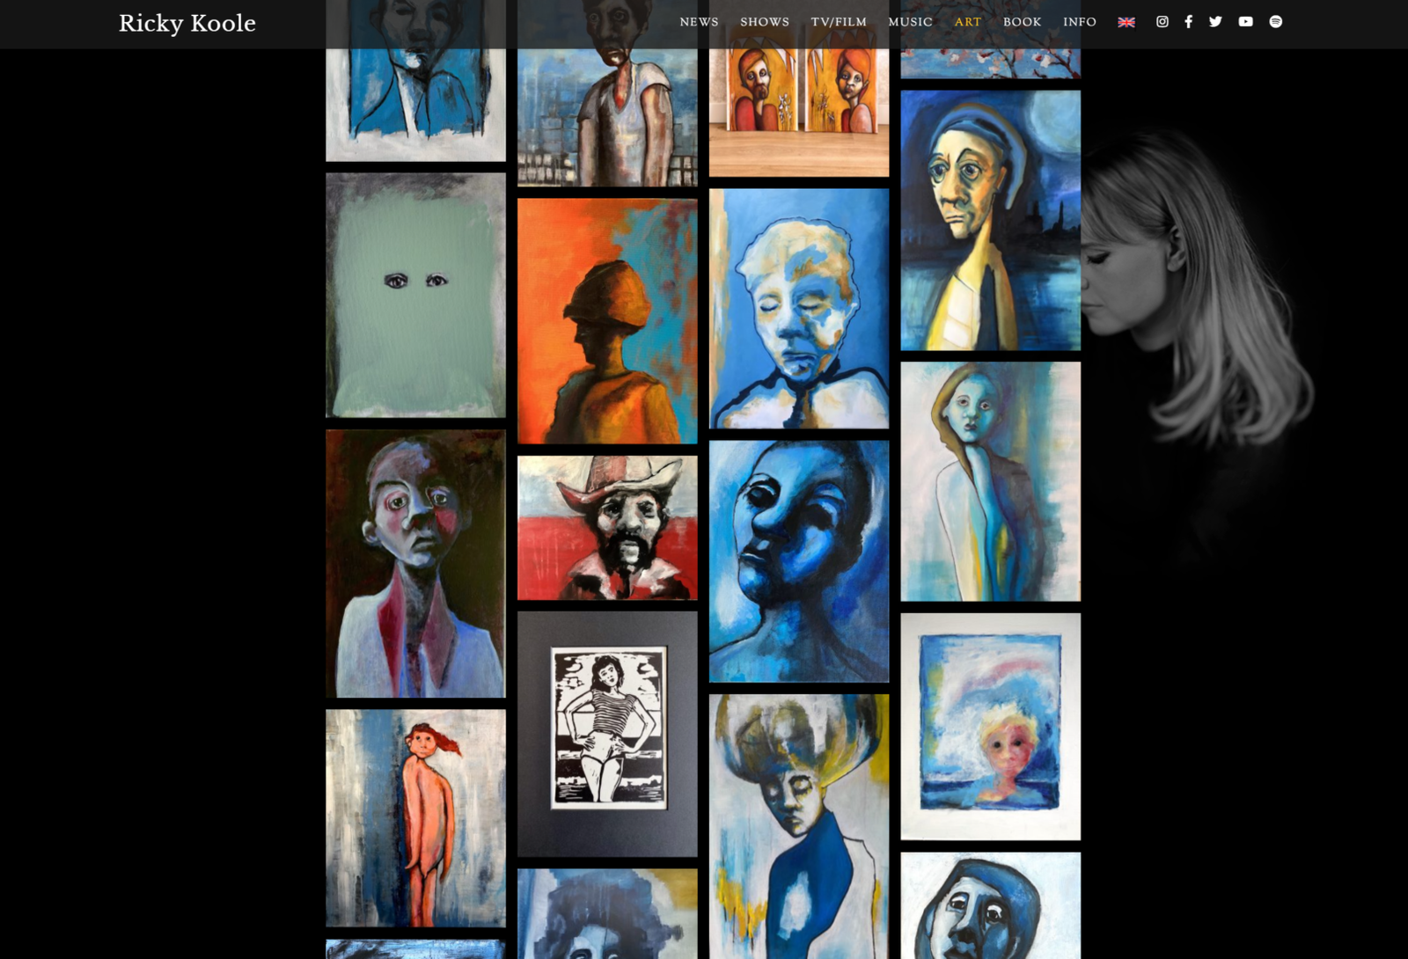Navigate to the SHOWS page
This screenshot has width=1408, height=959.
coord(764,21)
